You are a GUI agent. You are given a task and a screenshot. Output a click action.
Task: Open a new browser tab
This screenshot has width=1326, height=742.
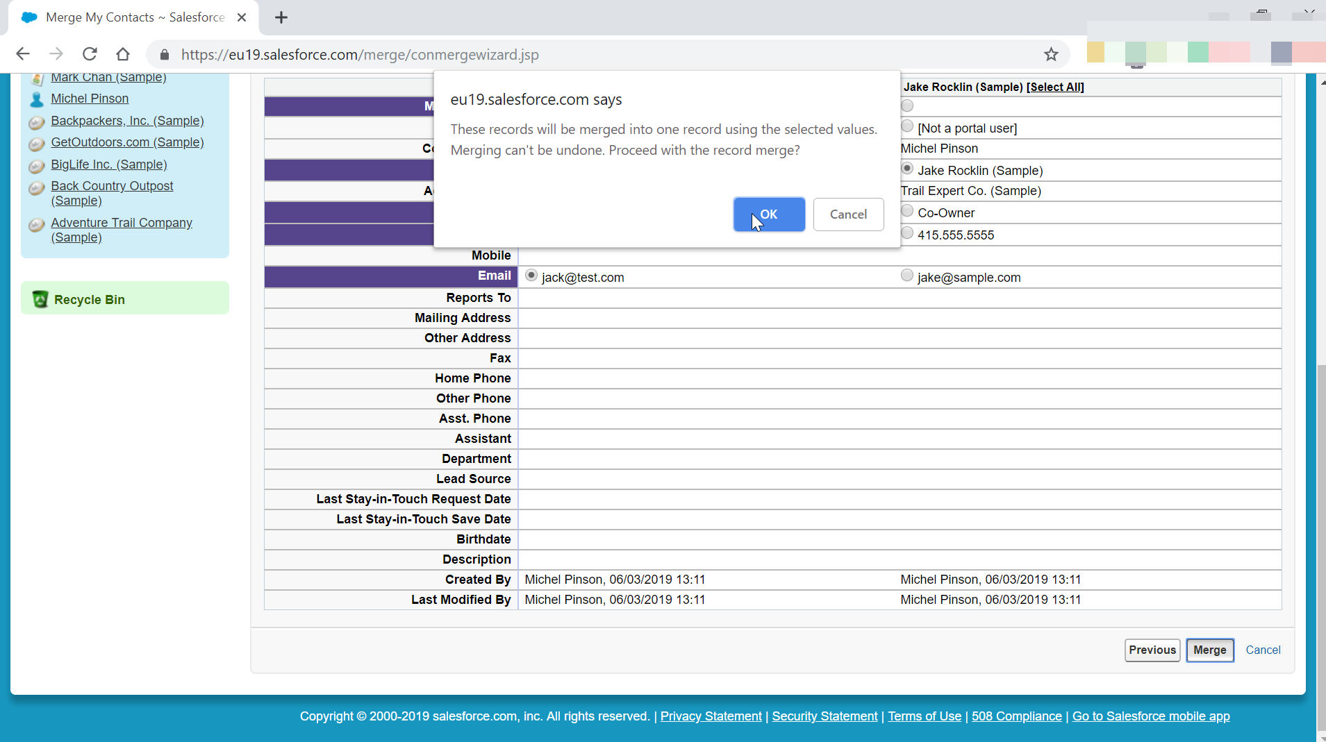pyautogui.click(x=281, y=17)
